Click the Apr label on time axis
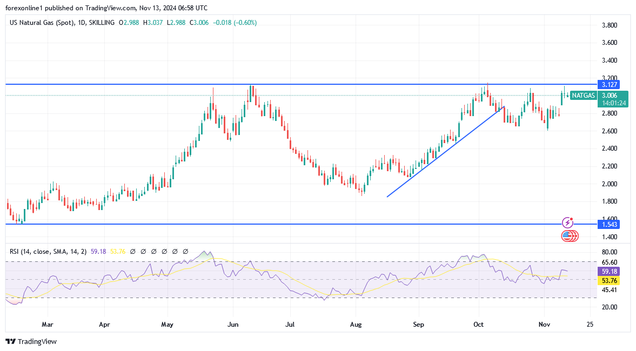The width and height of the screenshot is (636, 351). pos(105,324)
